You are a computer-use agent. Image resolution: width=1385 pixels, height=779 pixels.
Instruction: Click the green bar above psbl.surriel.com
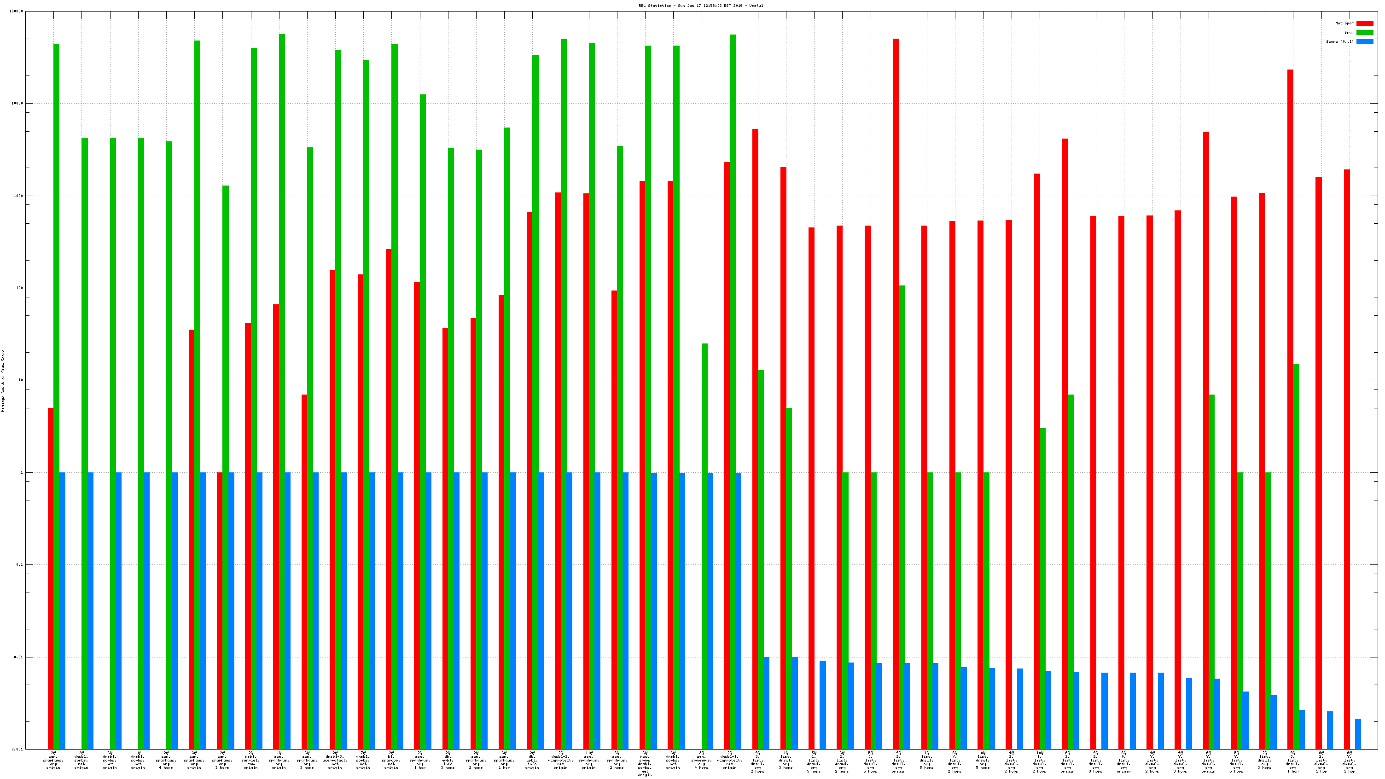pos(254,376)
